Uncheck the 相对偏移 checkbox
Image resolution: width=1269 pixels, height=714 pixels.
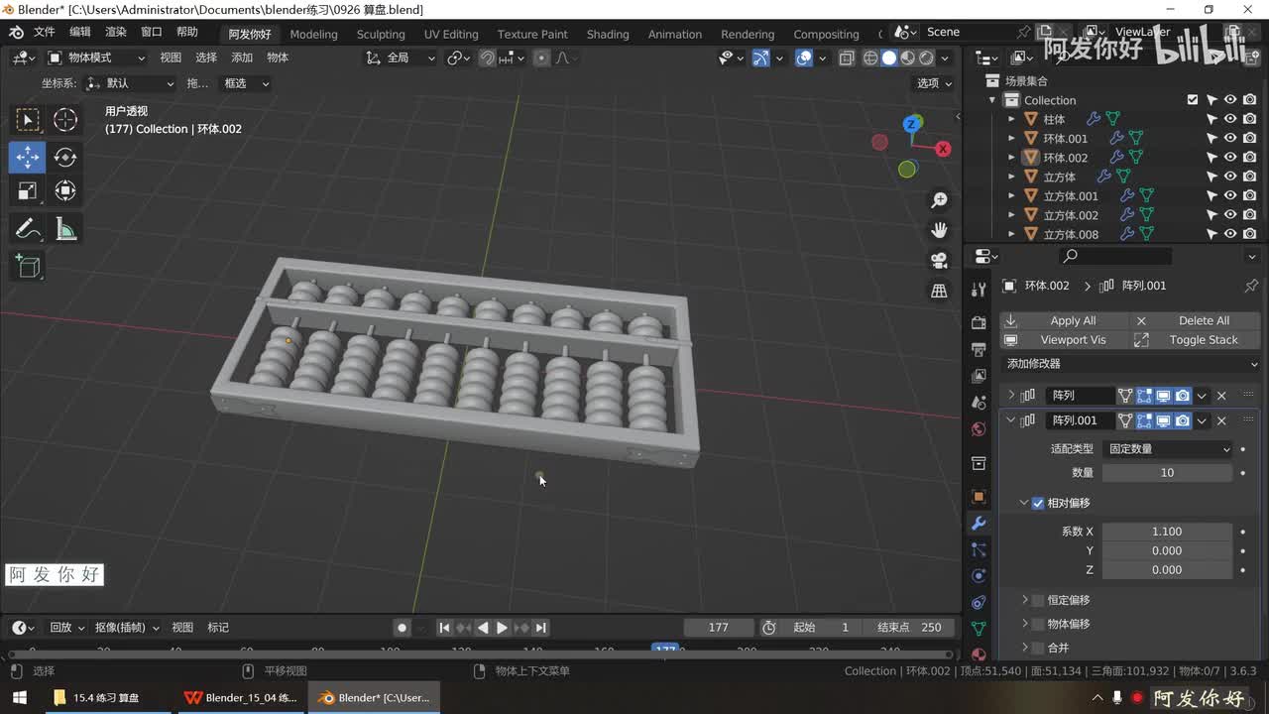point(1038,503)
